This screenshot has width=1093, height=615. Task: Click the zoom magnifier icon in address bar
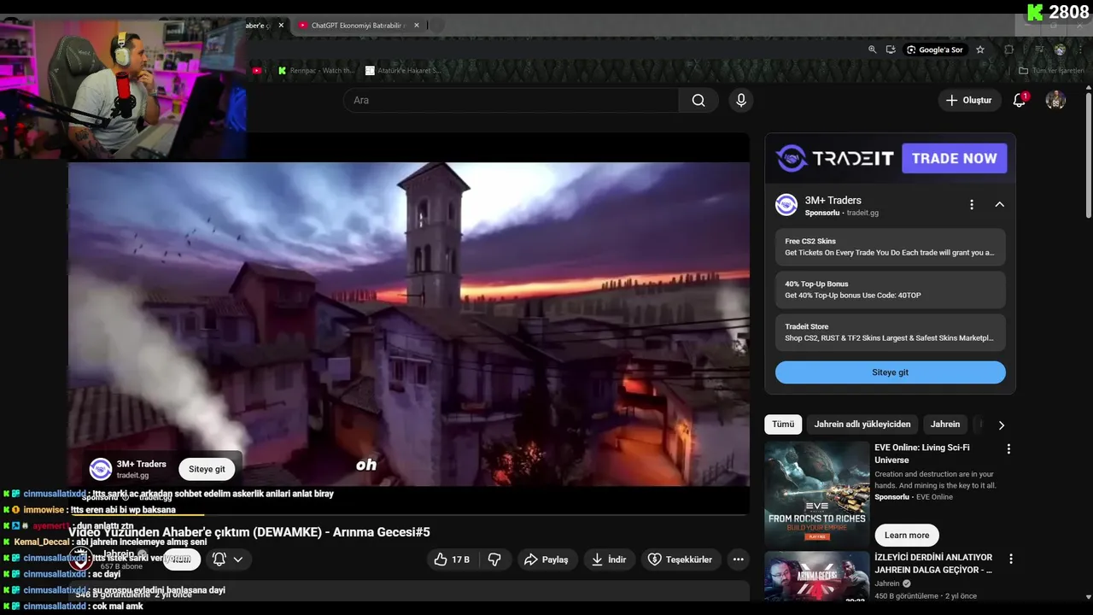(x=872, y=50)
